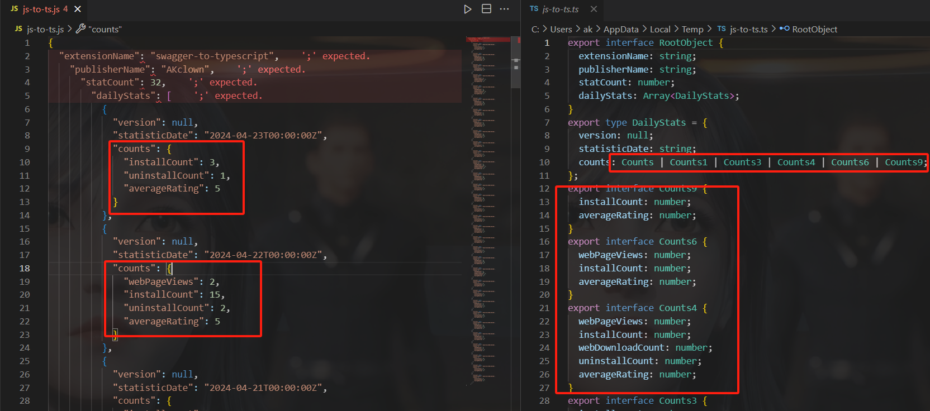
Task: Click Counts6 in the union type on line 10
Action: pos(850,162)
